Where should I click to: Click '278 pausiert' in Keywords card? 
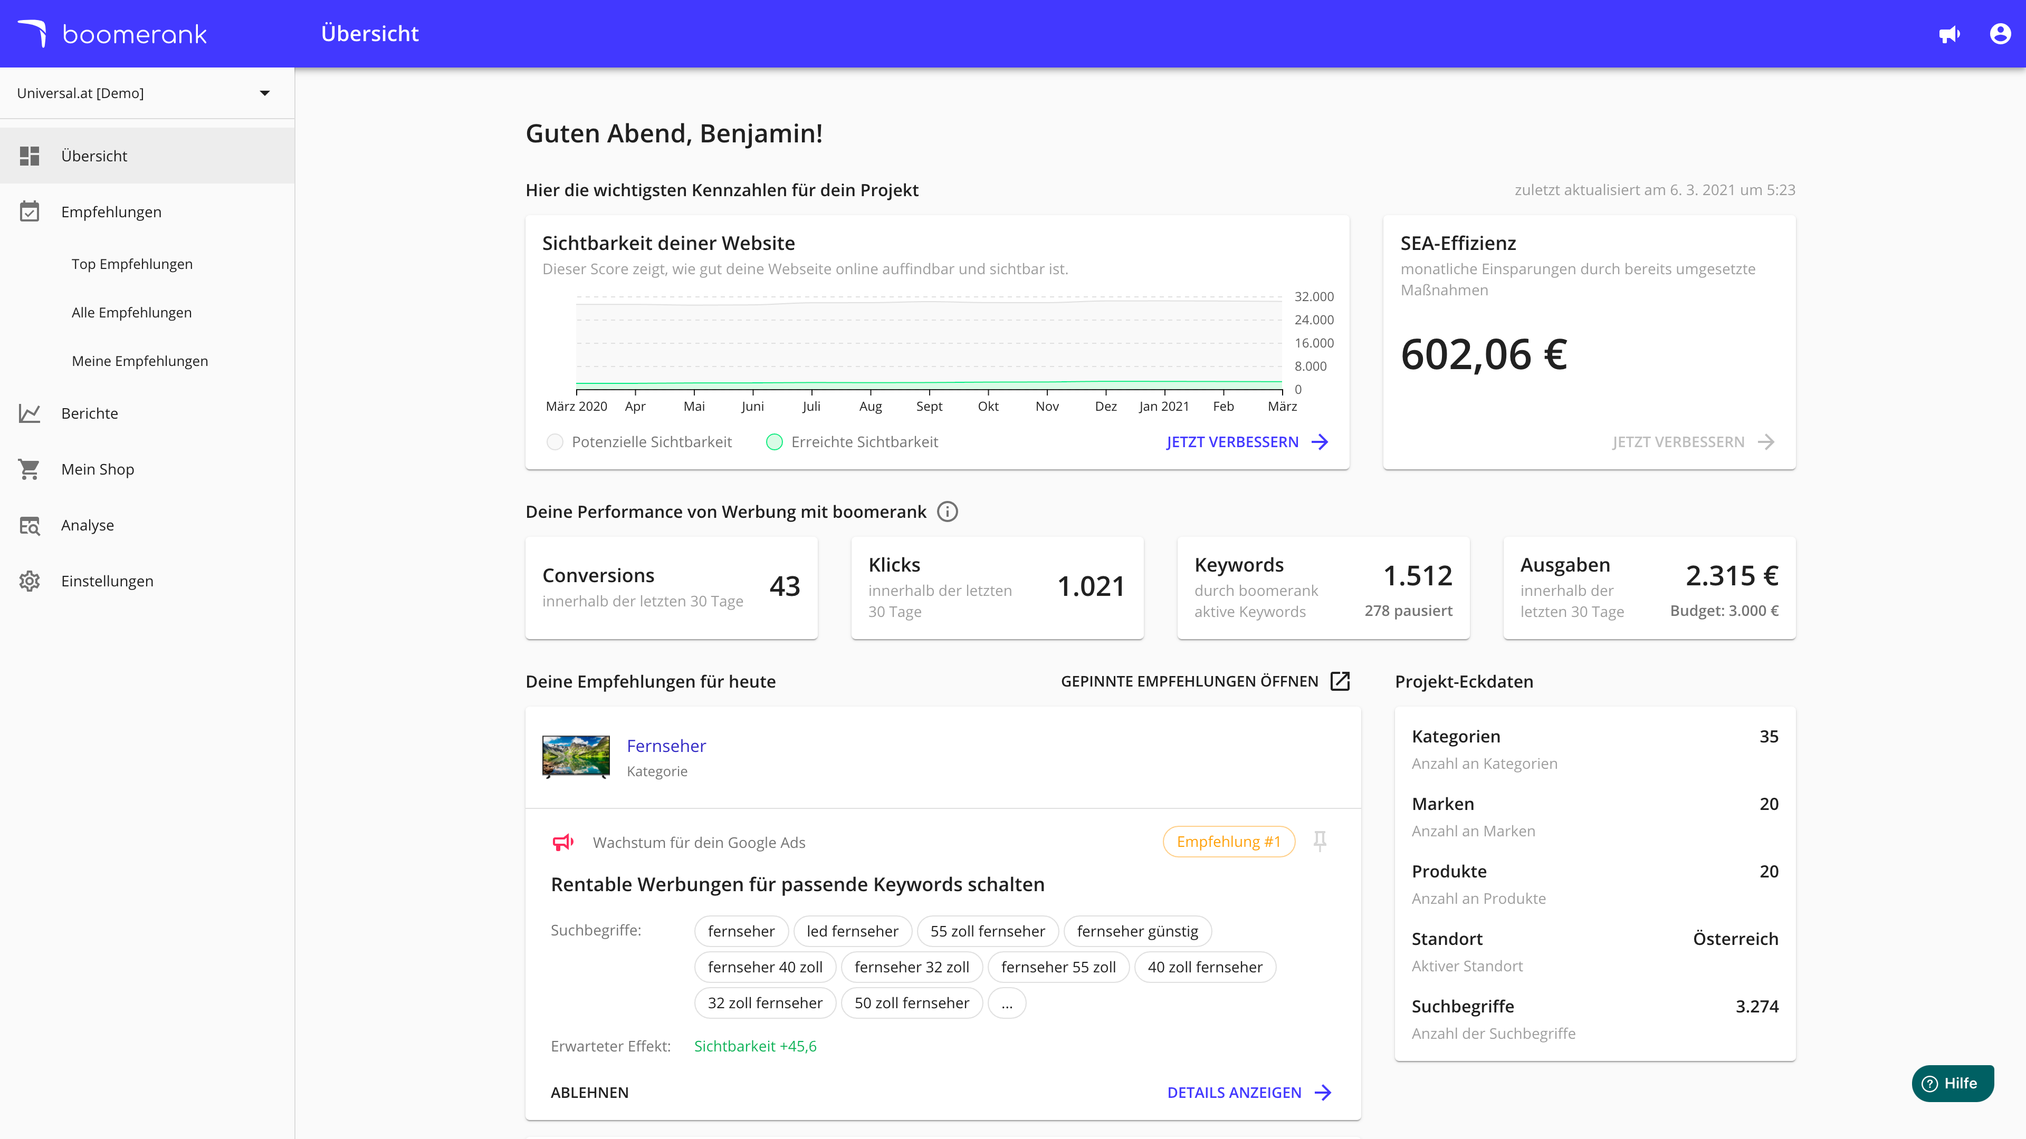point(1408,611)
